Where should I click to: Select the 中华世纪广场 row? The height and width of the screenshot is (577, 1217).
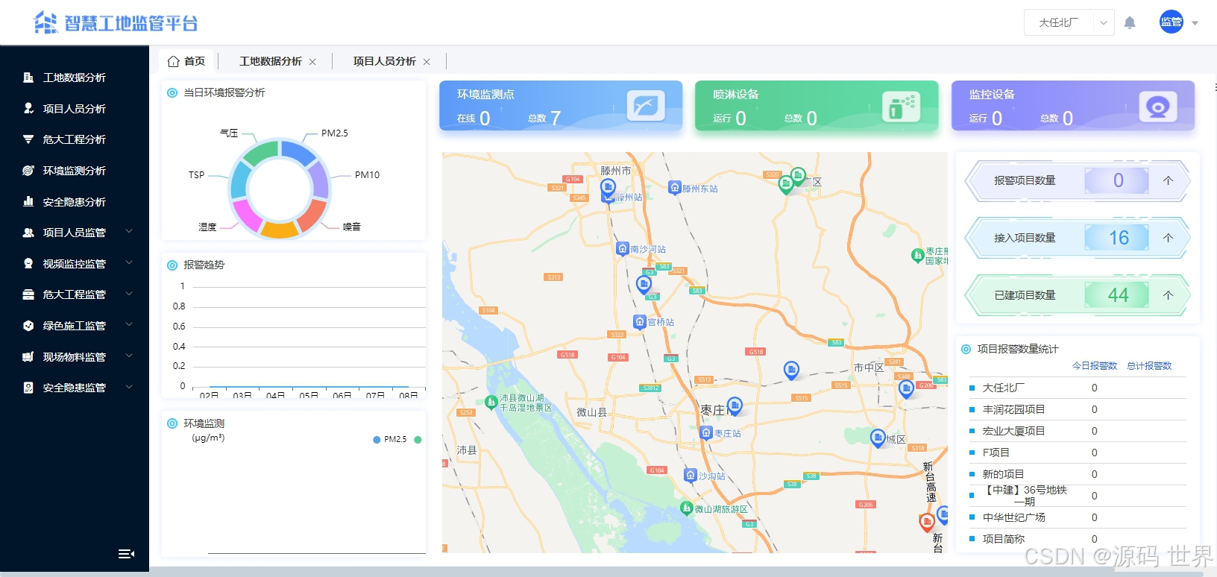(x=1078, y=517)
